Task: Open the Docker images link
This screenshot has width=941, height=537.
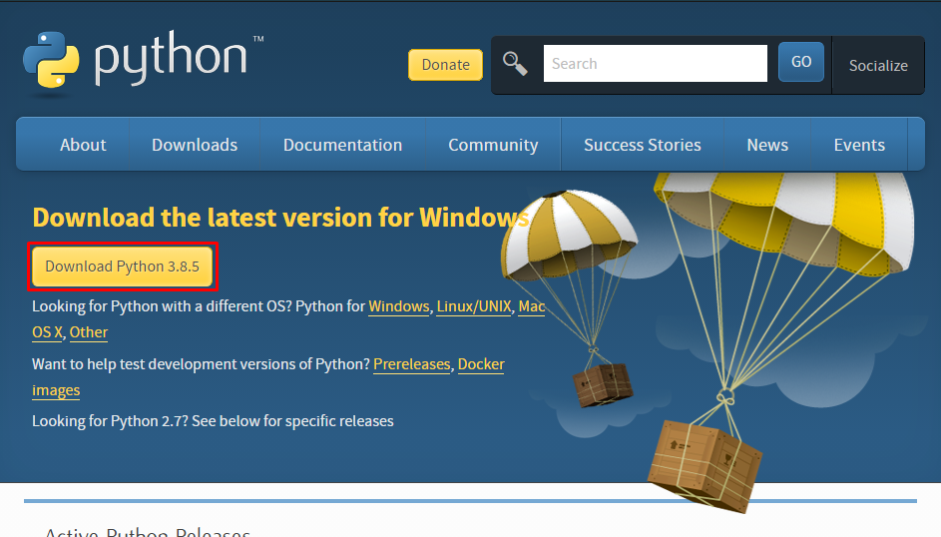Action: 481,364
